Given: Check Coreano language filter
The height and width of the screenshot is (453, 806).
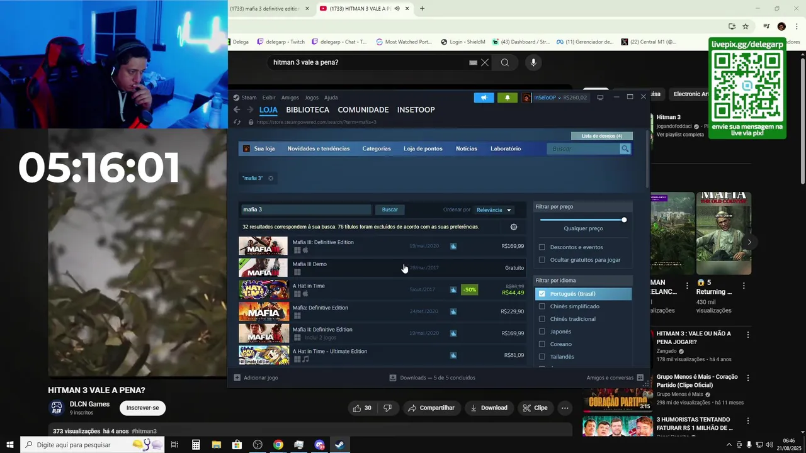Looking at the screenshot, I should click(542, 344).
